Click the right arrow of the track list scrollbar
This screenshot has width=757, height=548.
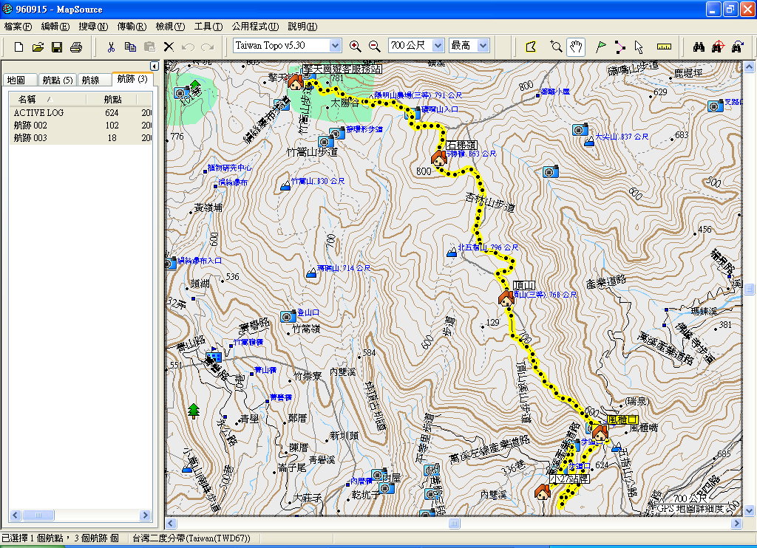point(145,516)
